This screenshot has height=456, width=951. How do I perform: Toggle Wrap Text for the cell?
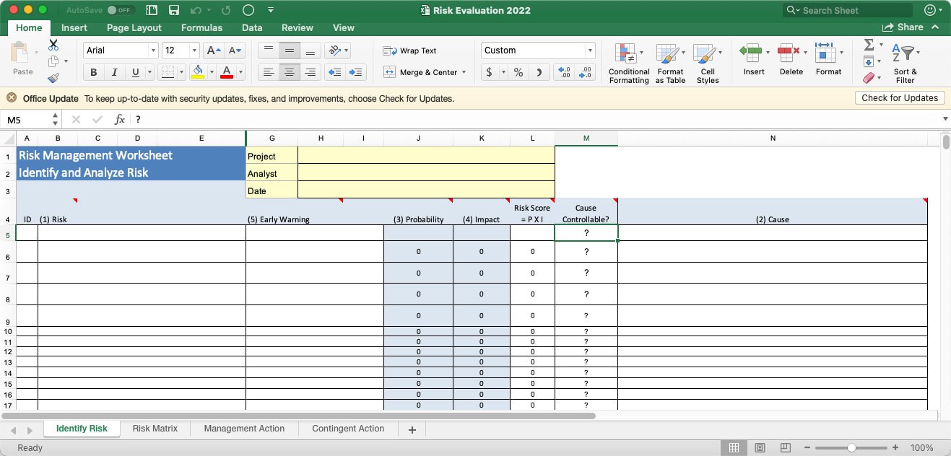(409, 51)
